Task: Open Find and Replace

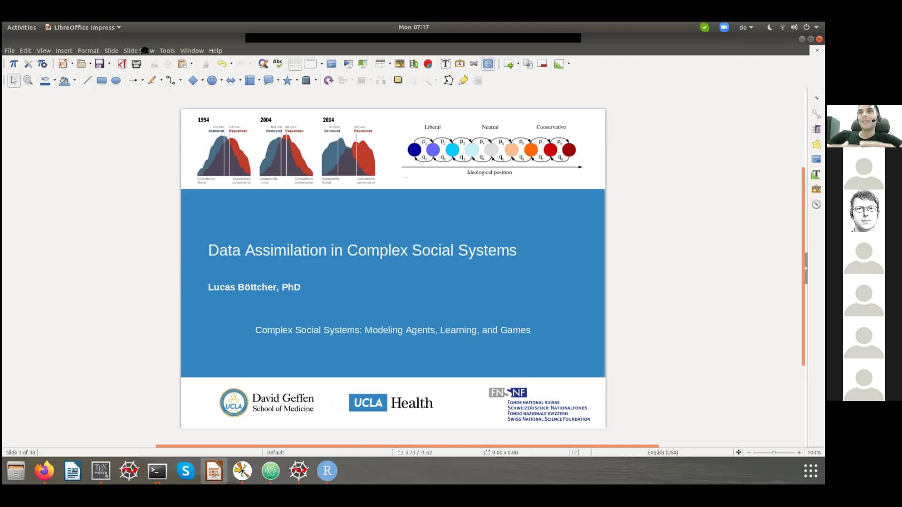Action: pyautogui.click(x=263, y=64)
